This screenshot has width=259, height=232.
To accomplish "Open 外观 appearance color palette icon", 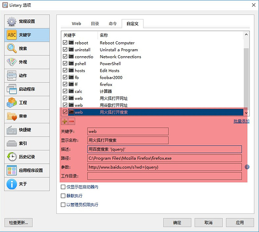I will (12, 62).
